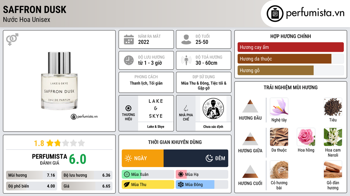350x196 pixels.
Task: Select the Nghệ tây saffron note image
Action: point(279,107)
